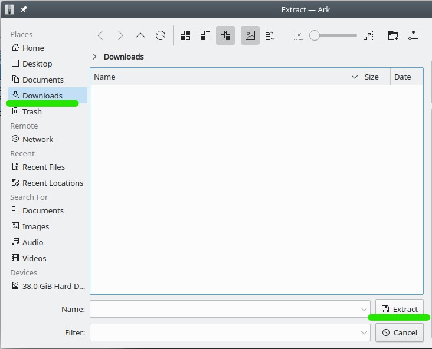Screen dimensions: 432x349
Task: Reload the current folder view
Action: [161, 35]
